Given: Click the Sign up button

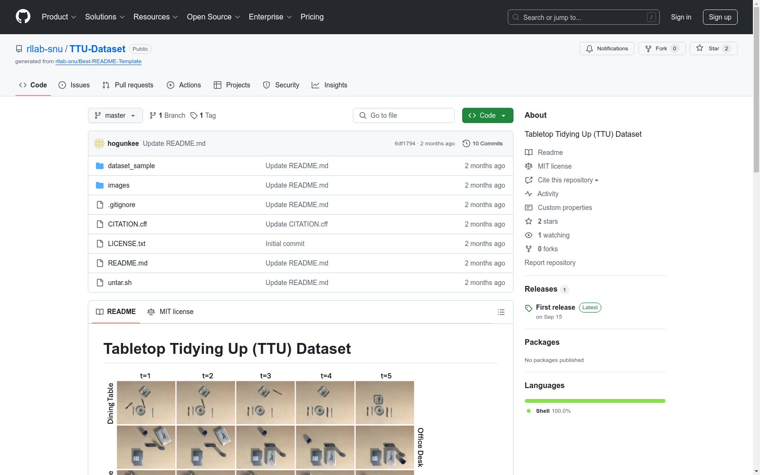Looking at the screenshot, I should tap(720, 17).
